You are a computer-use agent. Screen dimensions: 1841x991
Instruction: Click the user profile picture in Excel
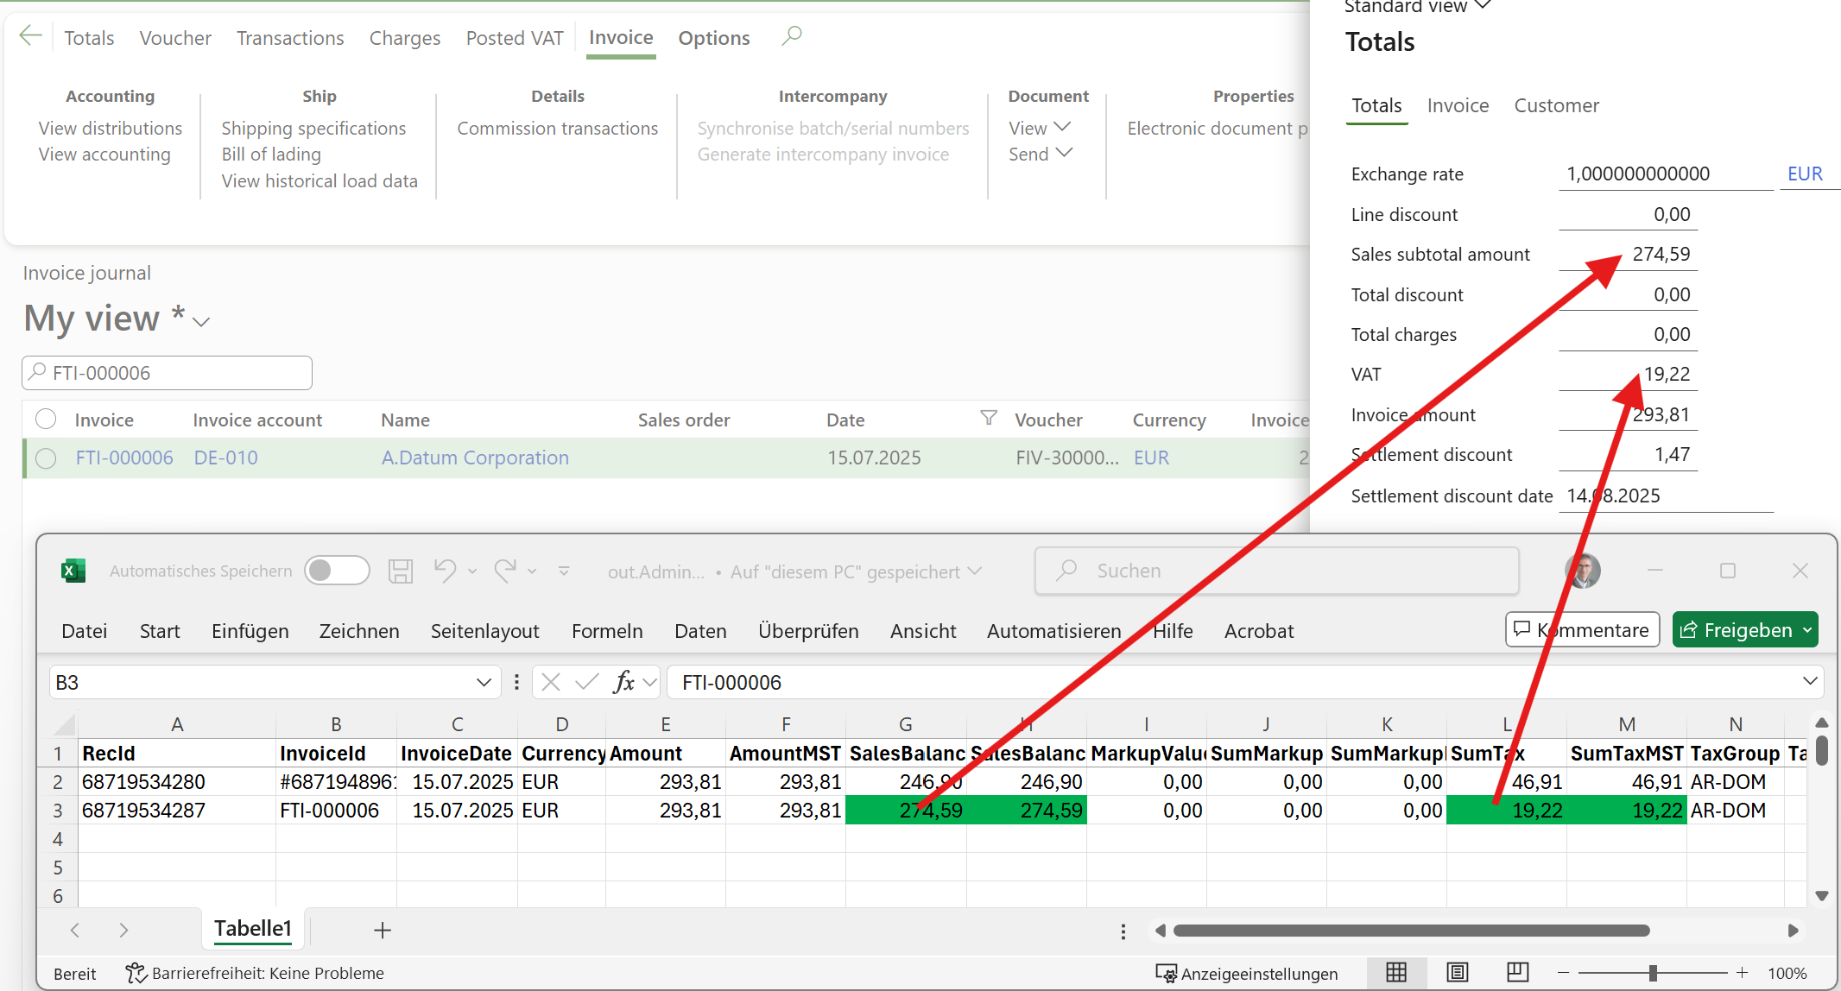[1583, 571]
